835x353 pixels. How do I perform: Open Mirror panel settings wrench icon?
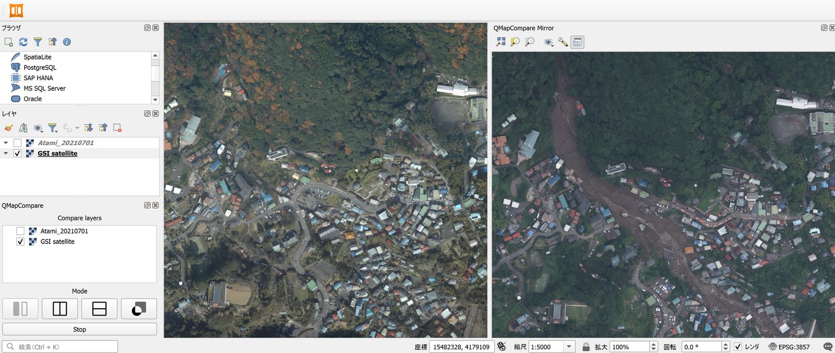point(563,42)
